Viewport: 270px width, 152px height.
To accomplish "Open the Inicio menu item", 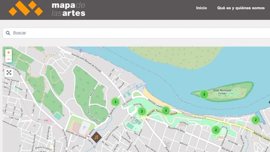I will click(x=202, y=8).
